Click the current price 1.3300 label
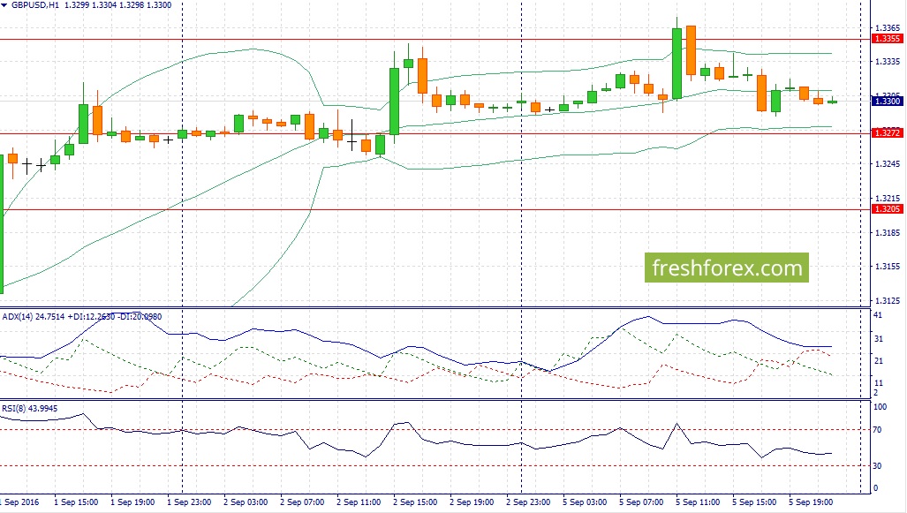The image size is (907, 513). click(887, 102)
